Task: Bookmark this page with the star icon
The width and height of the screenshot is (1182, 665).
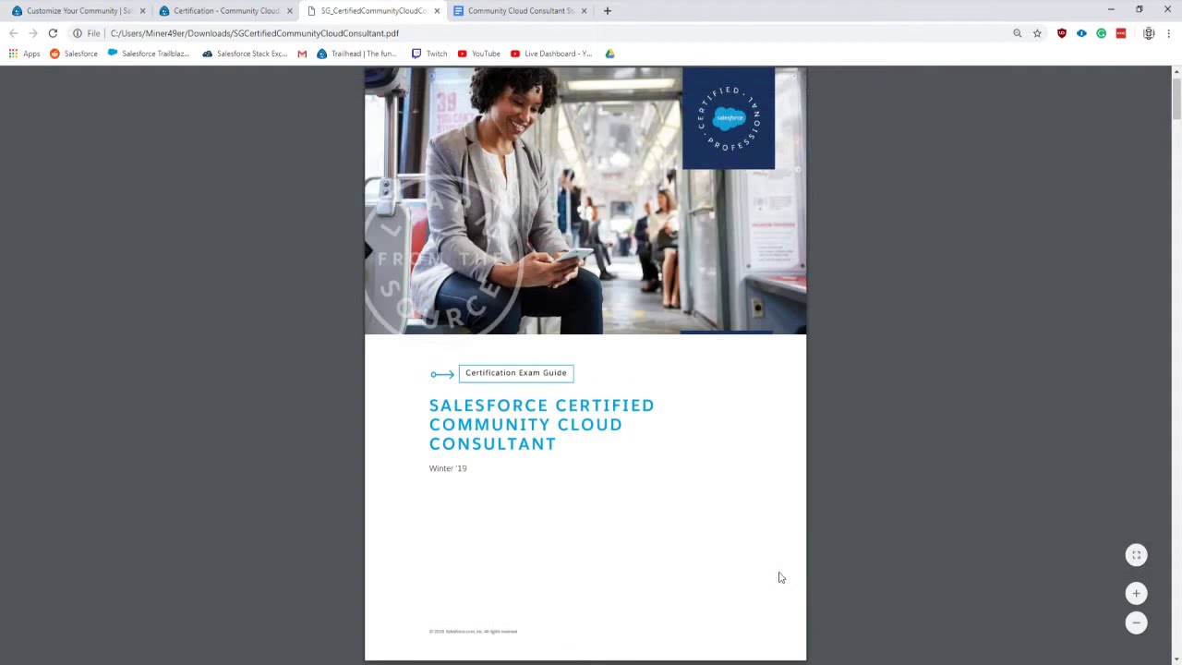Action: tap(1037, 33)
